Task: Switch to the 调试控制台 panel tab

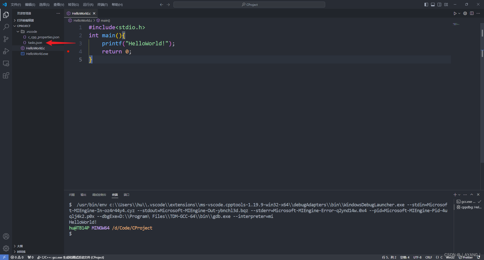Action: pyautogui.click(x=99, y=195)
